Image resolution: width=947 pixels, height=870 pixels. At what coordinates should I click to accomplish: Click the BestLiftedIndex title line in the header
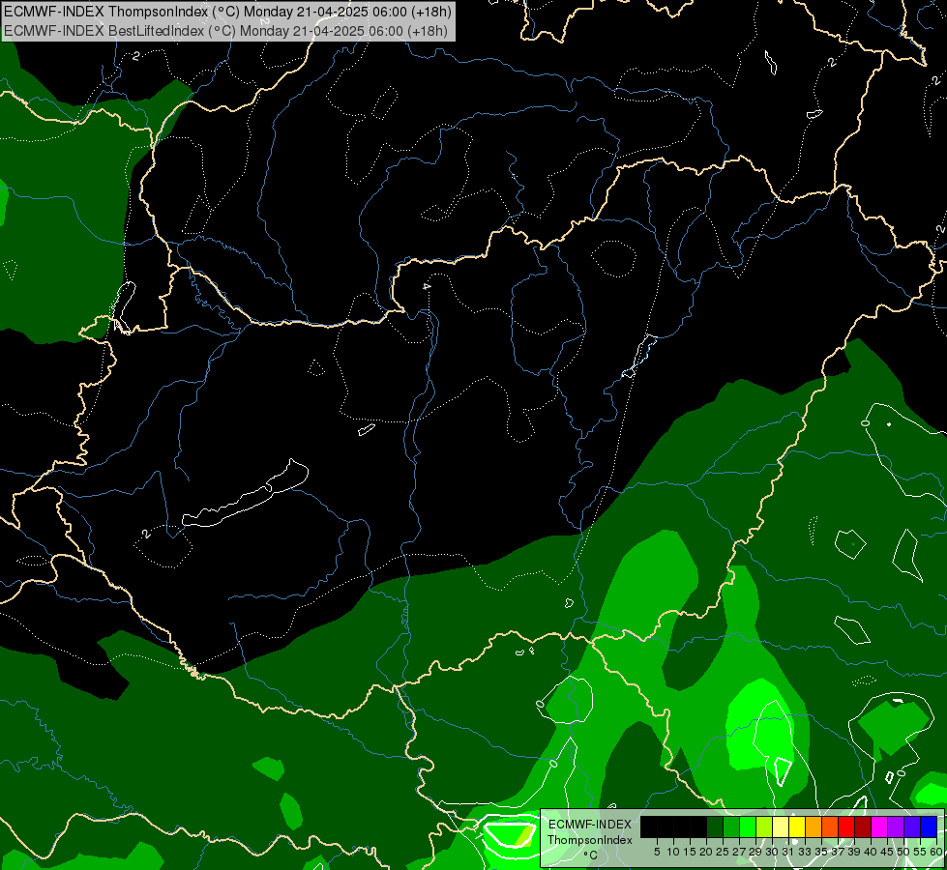click(x=226, y=31)
